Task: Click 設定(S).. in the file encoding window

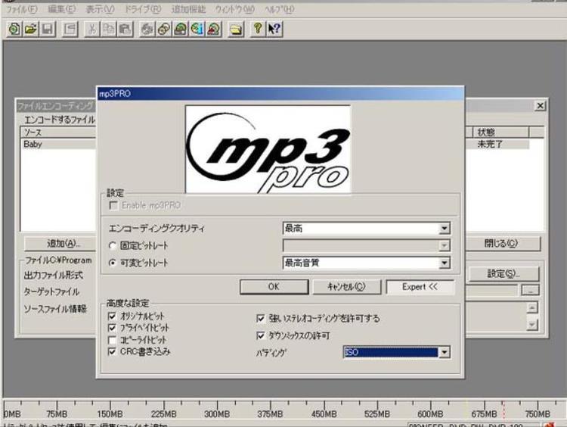Action: [x=503, y=274]
